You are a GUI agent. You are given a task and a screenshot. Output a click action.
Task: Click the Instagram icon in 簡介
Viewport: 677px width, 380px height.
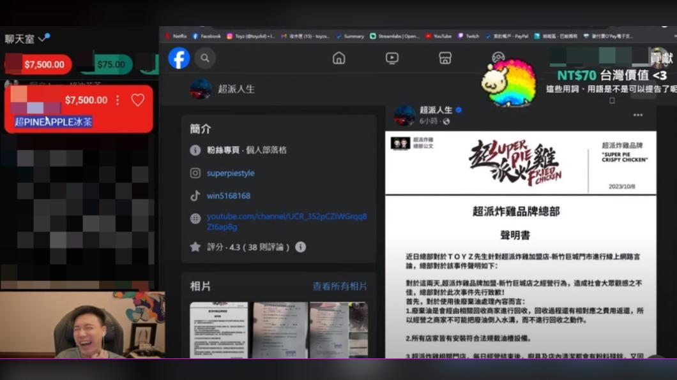tap(195, 173)
